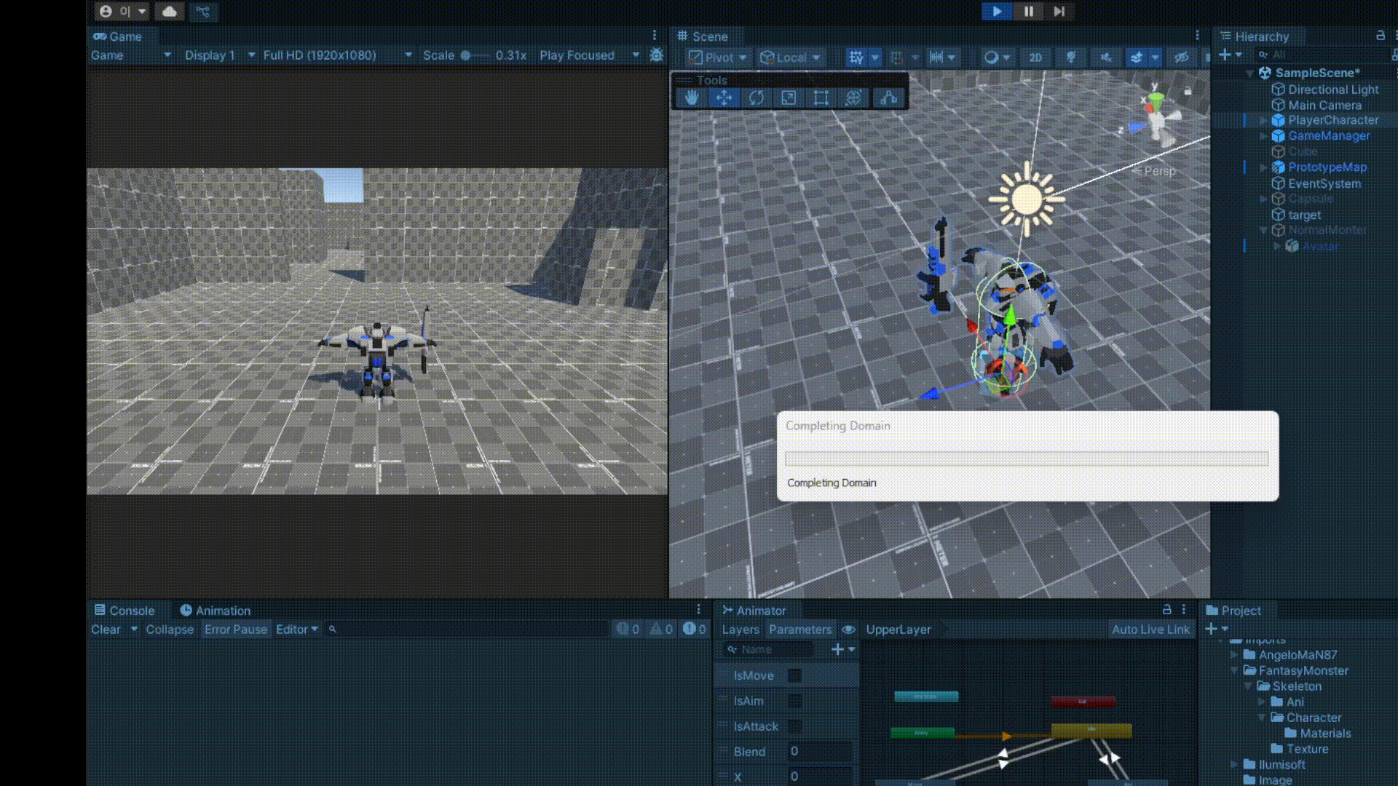This screenshot has height=786, width=1398.
Task: Click the Step frame button
Action: click(1059, 11)
